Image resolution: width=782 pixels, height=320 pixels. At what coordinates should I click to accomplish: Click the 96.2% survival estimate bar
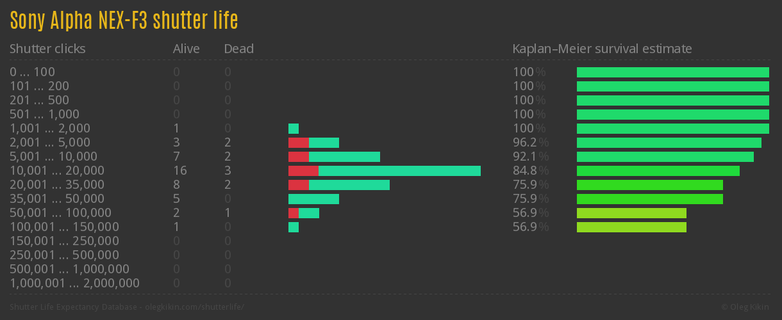[x=669, y=143]
